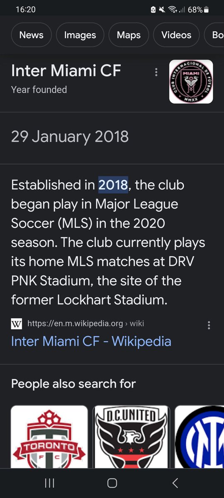Screen dimensions: 224x498
Task: Select the Inter Milan logo thumbnail
Action: point(200,437)
